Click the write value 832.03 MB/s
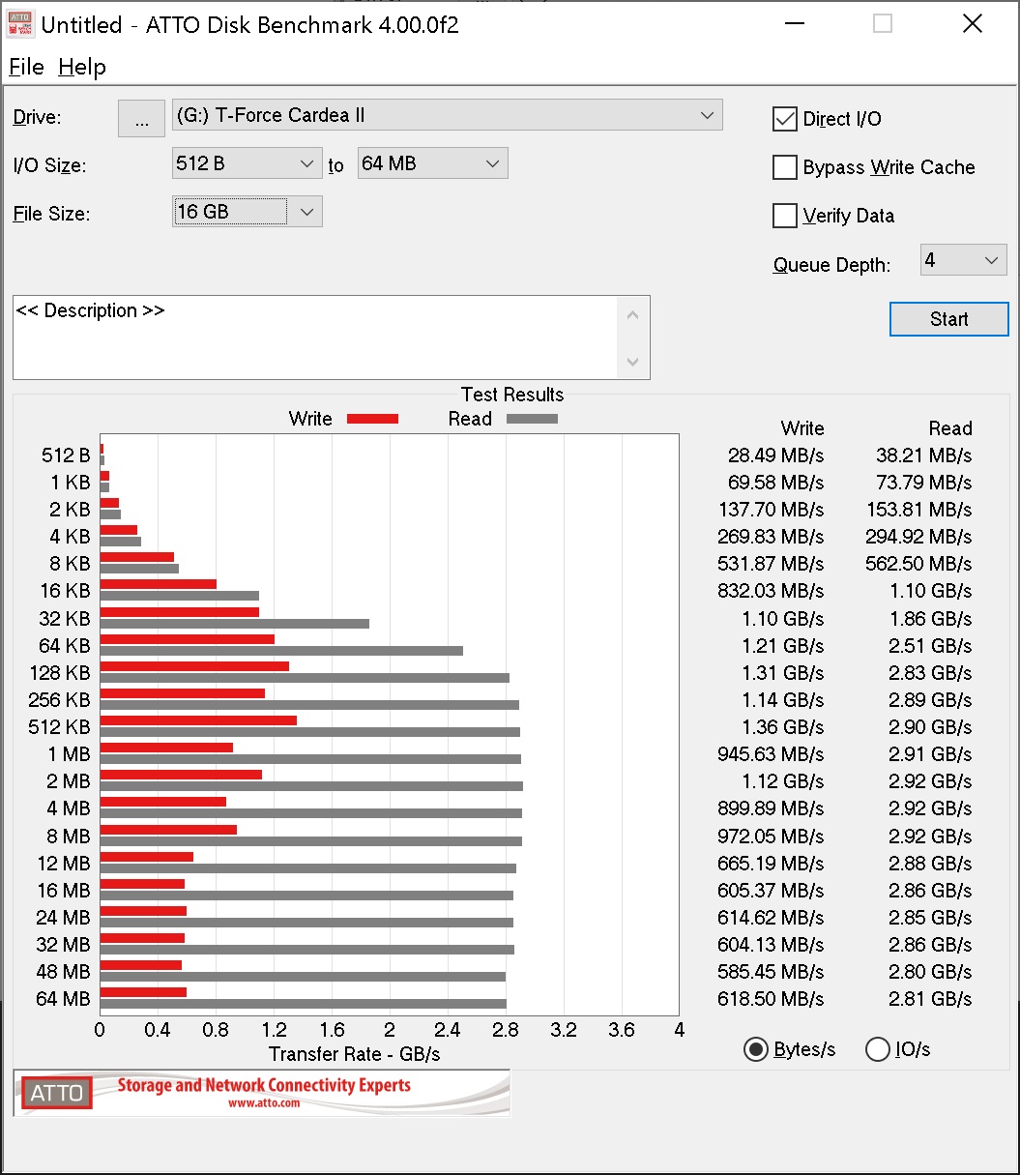 point(771,591)
